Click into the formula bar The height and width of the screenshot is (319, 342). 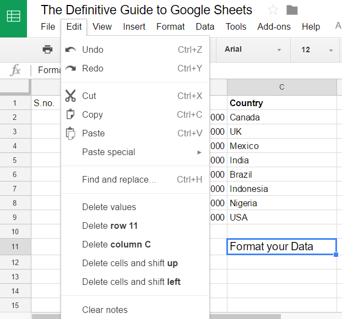click(x=275, y=70)
